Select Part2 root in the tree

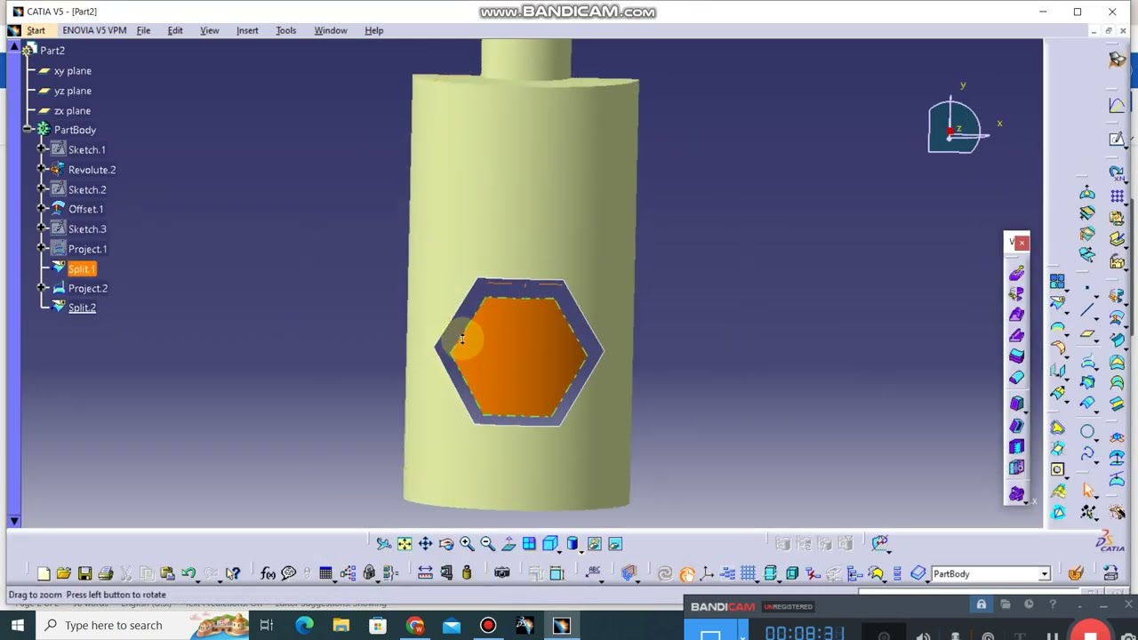[x=52, y=51]
